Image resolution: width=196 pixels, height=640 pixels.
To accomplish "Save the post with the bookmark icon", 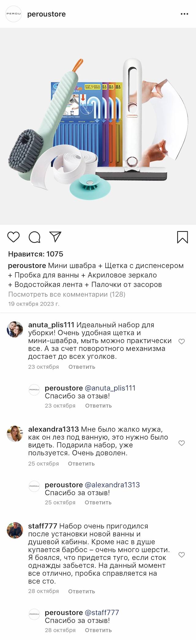I will coord(183,237).
